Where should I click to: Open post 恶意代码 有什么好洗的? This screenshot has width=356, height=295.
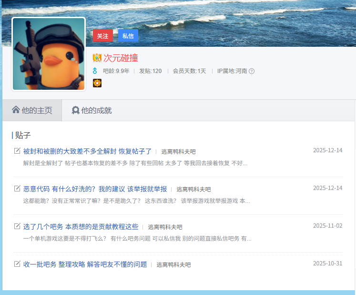coord(95,189)
